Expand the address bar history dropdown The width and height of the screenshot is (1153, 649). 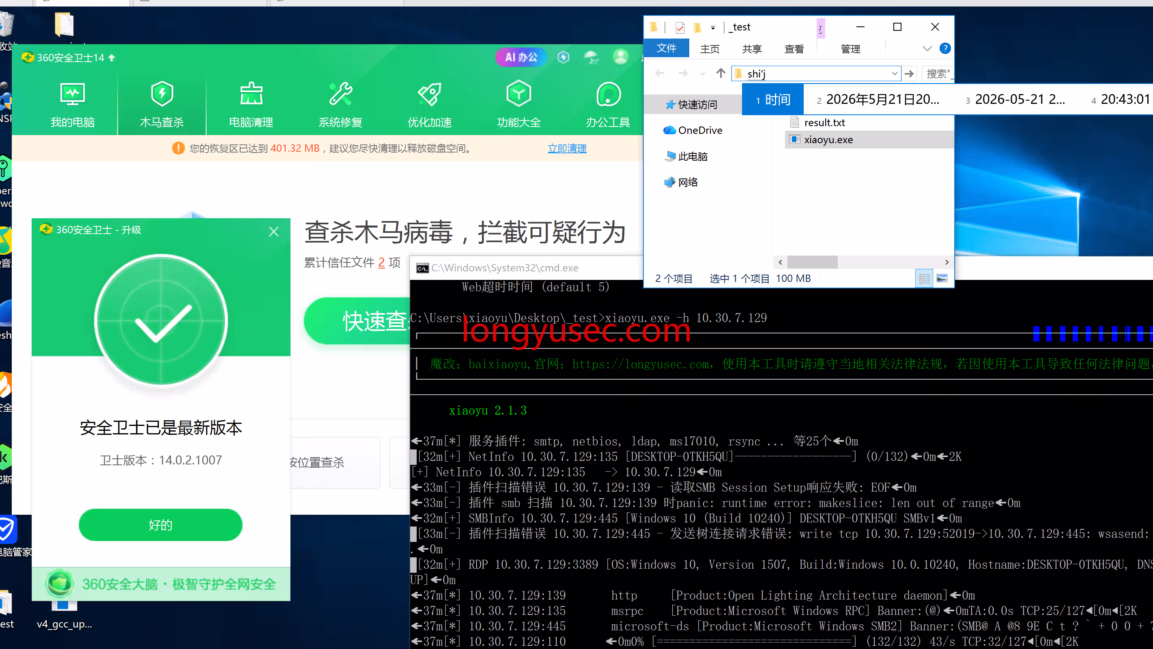(x=894, y=73)
